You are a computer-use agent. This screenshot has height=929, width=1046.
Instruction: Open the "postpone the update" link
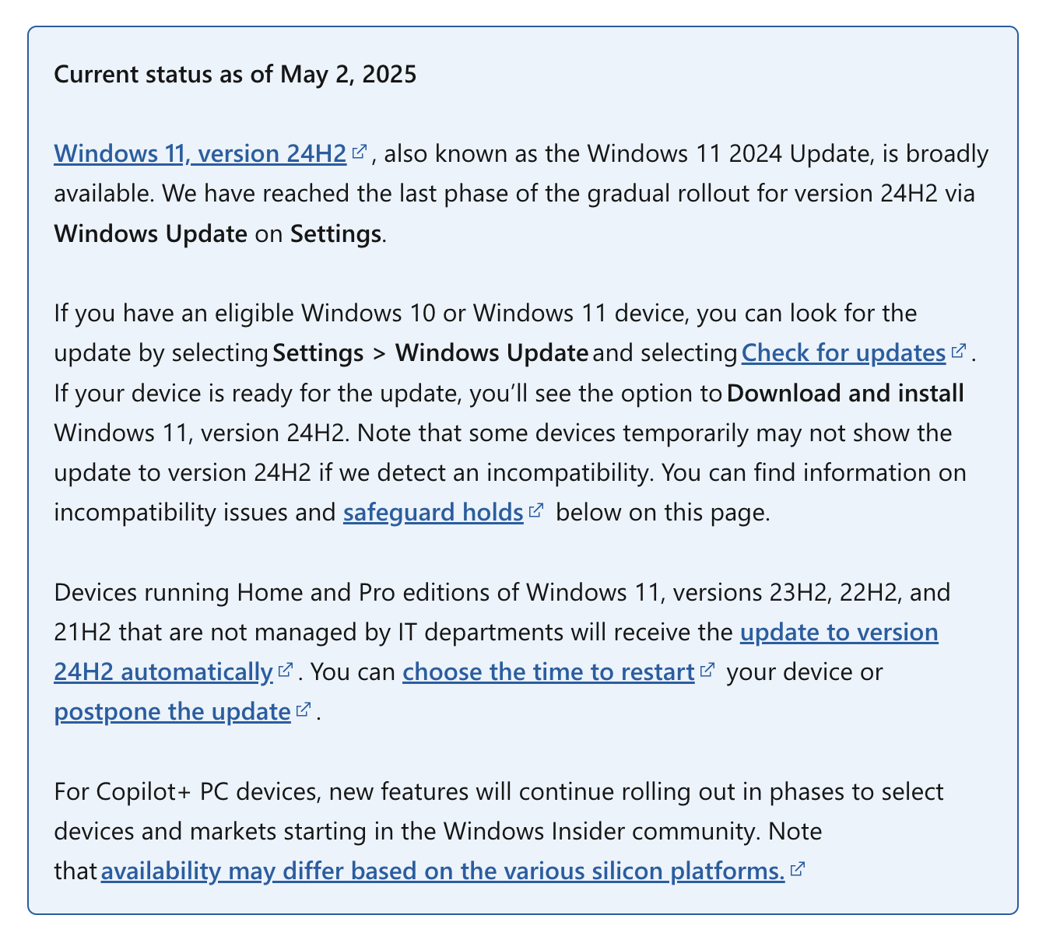click(x=172, y=712)
